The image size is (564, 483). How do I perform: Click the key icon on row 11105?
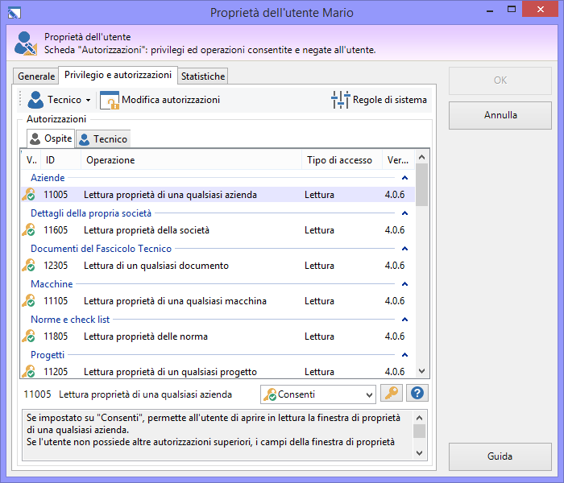tap(28, 301)
